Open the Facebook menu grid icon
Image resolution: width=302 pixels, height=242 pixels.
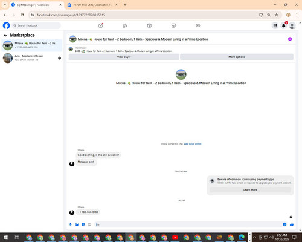click(x=275, y=25)
